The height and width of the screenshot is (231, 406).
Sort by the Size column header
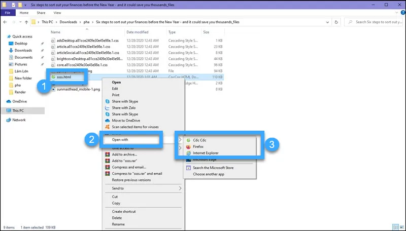(206, 32)
